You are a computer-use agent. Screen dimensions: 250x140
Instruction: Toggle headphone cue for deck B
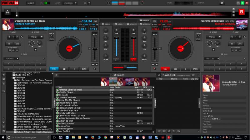tap(133, 59)
